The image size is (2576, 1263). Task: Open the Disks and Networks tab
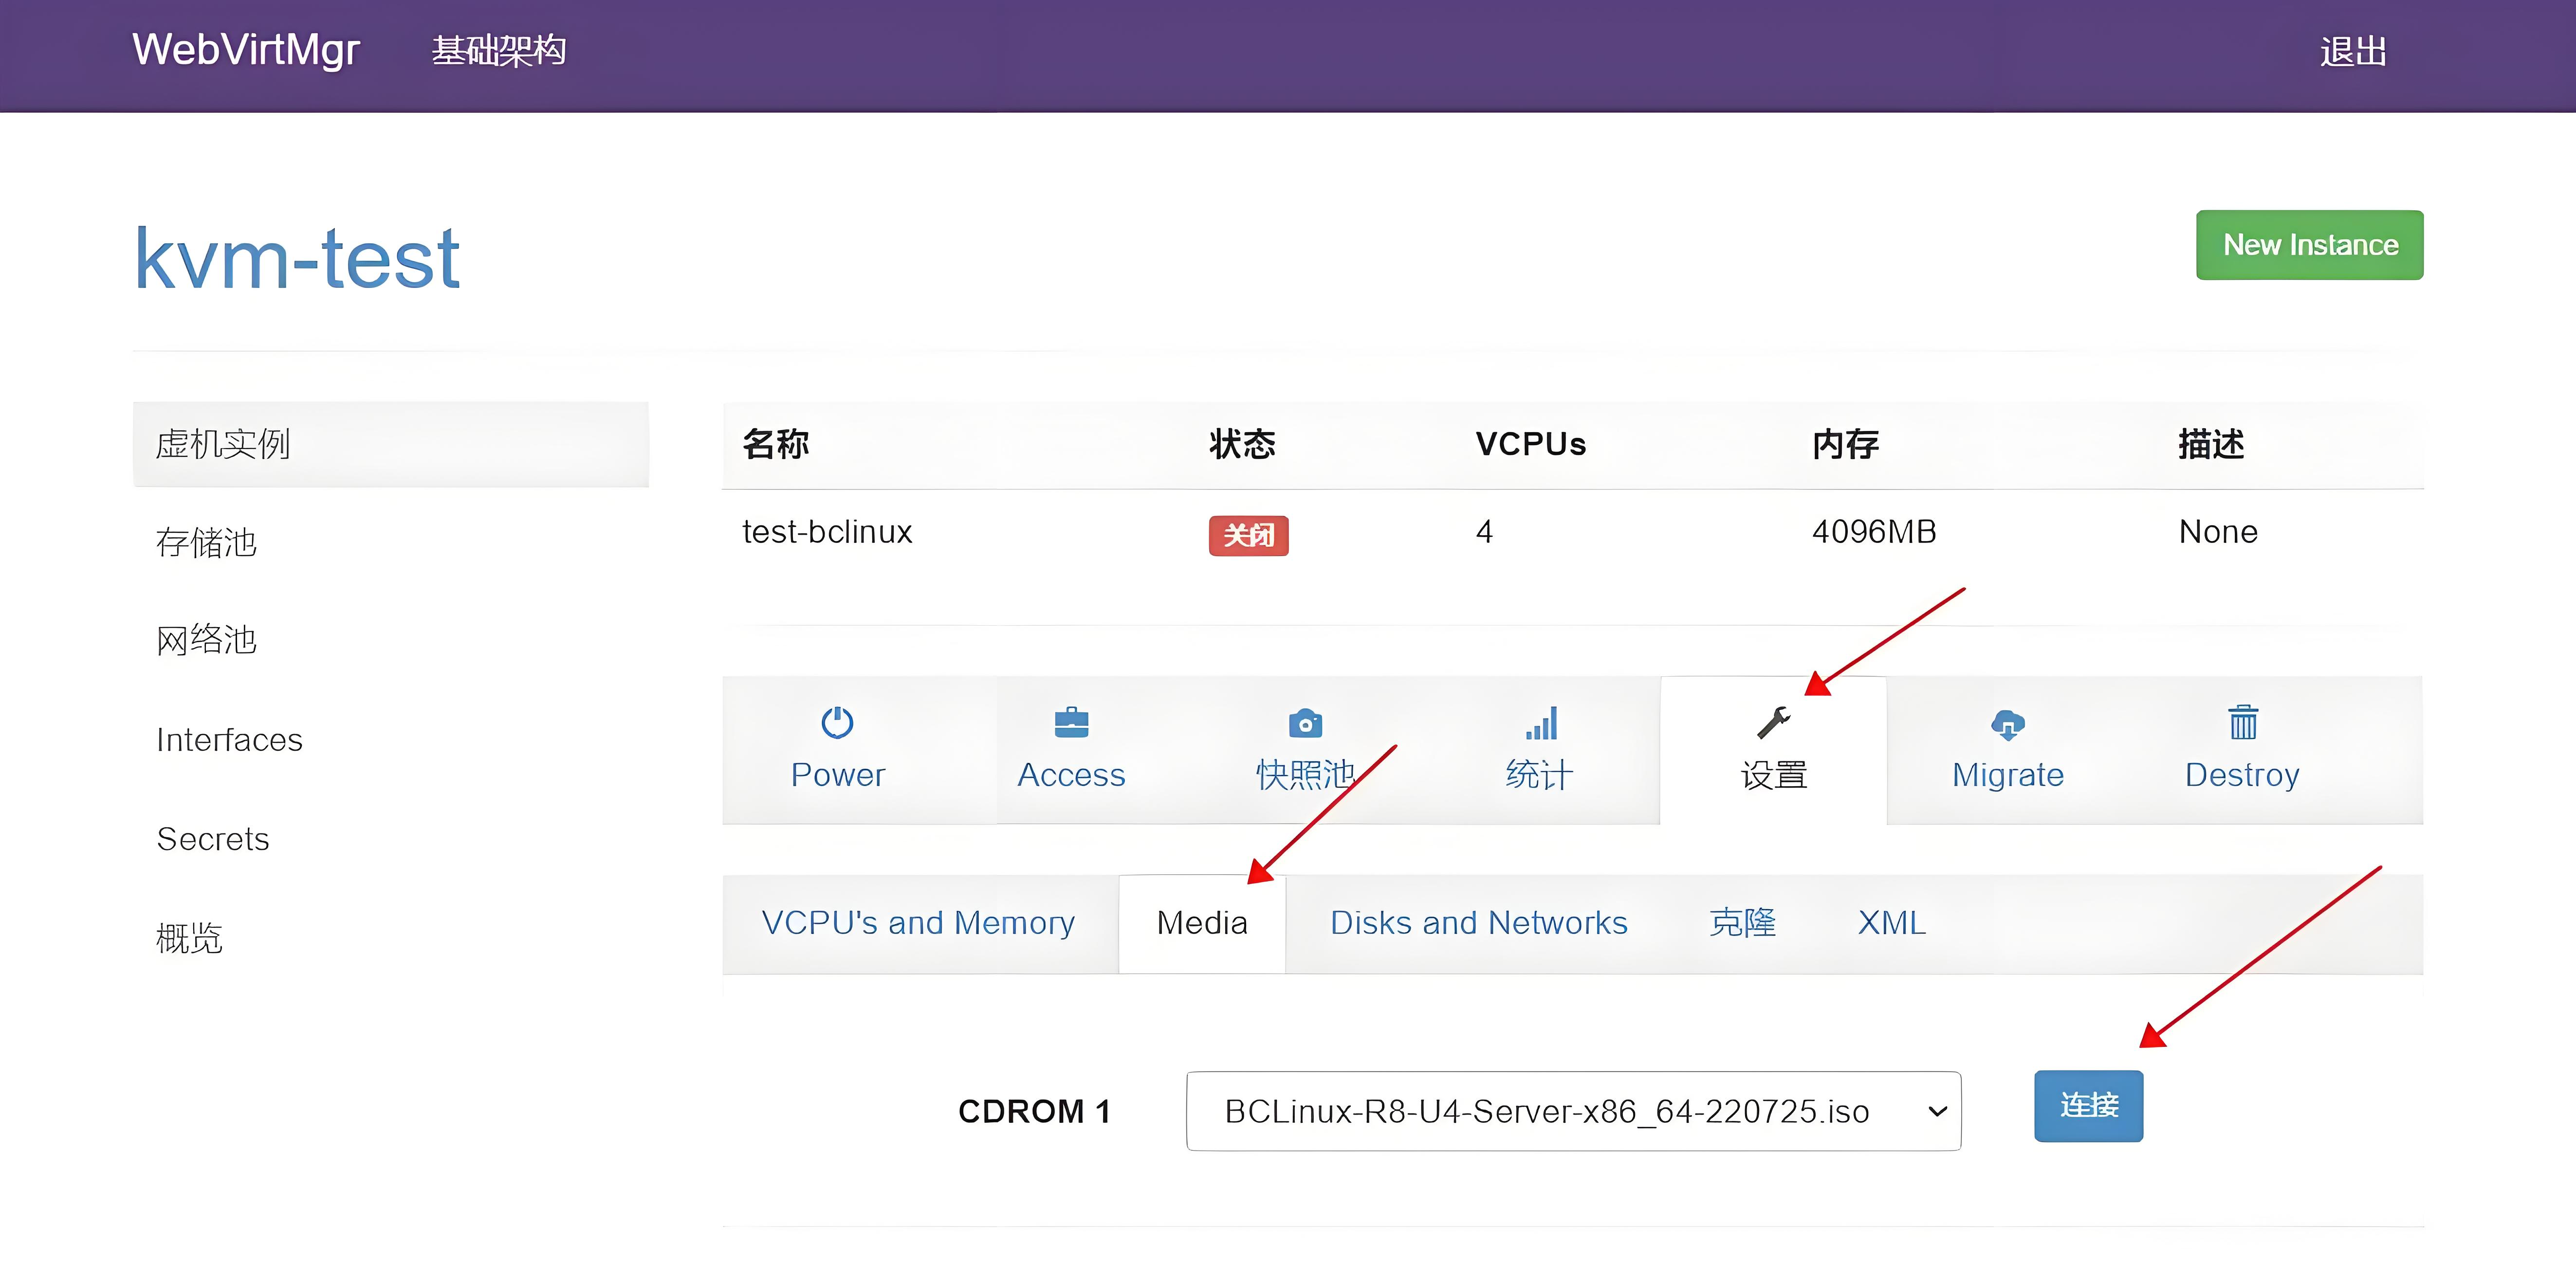click(1478, 922)
